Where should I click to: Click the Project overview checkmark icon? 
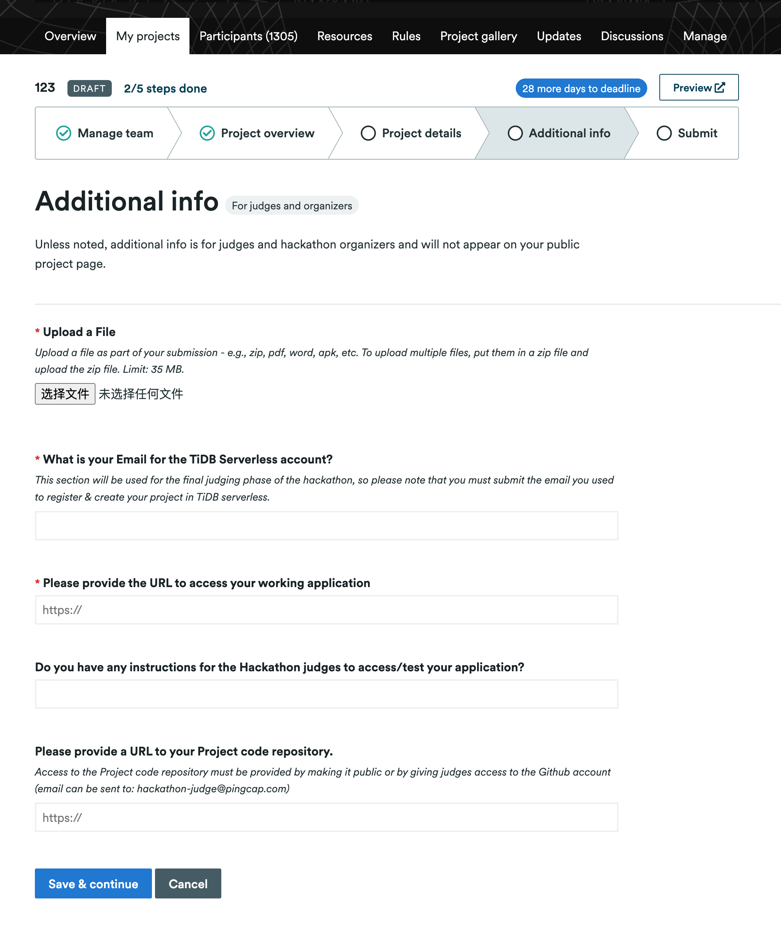tap(207, 133)
